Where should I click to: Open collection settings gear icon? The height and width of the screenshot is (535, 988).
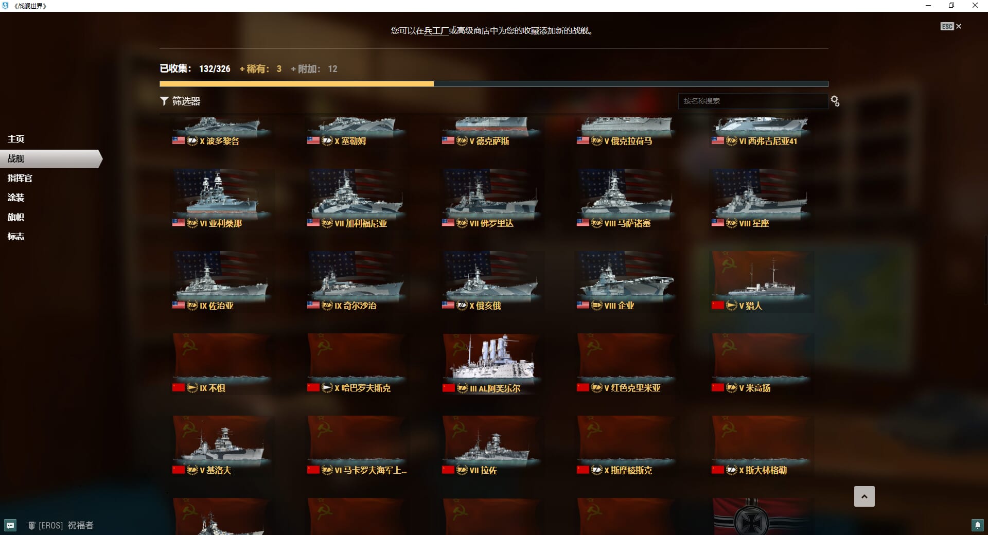click(x=835, y=101)
